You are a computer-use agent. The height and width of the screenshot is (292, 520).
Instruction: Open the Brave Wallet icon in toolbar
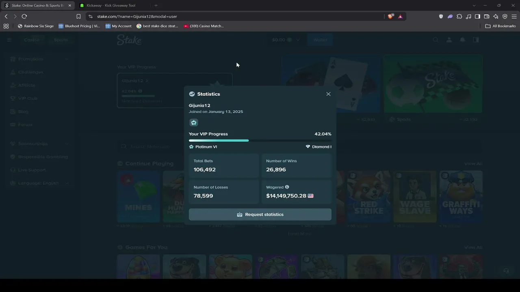[487, 16]
